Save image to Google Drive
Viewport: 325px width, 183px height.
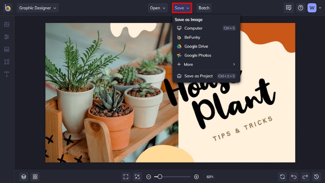tap(206, 46)
